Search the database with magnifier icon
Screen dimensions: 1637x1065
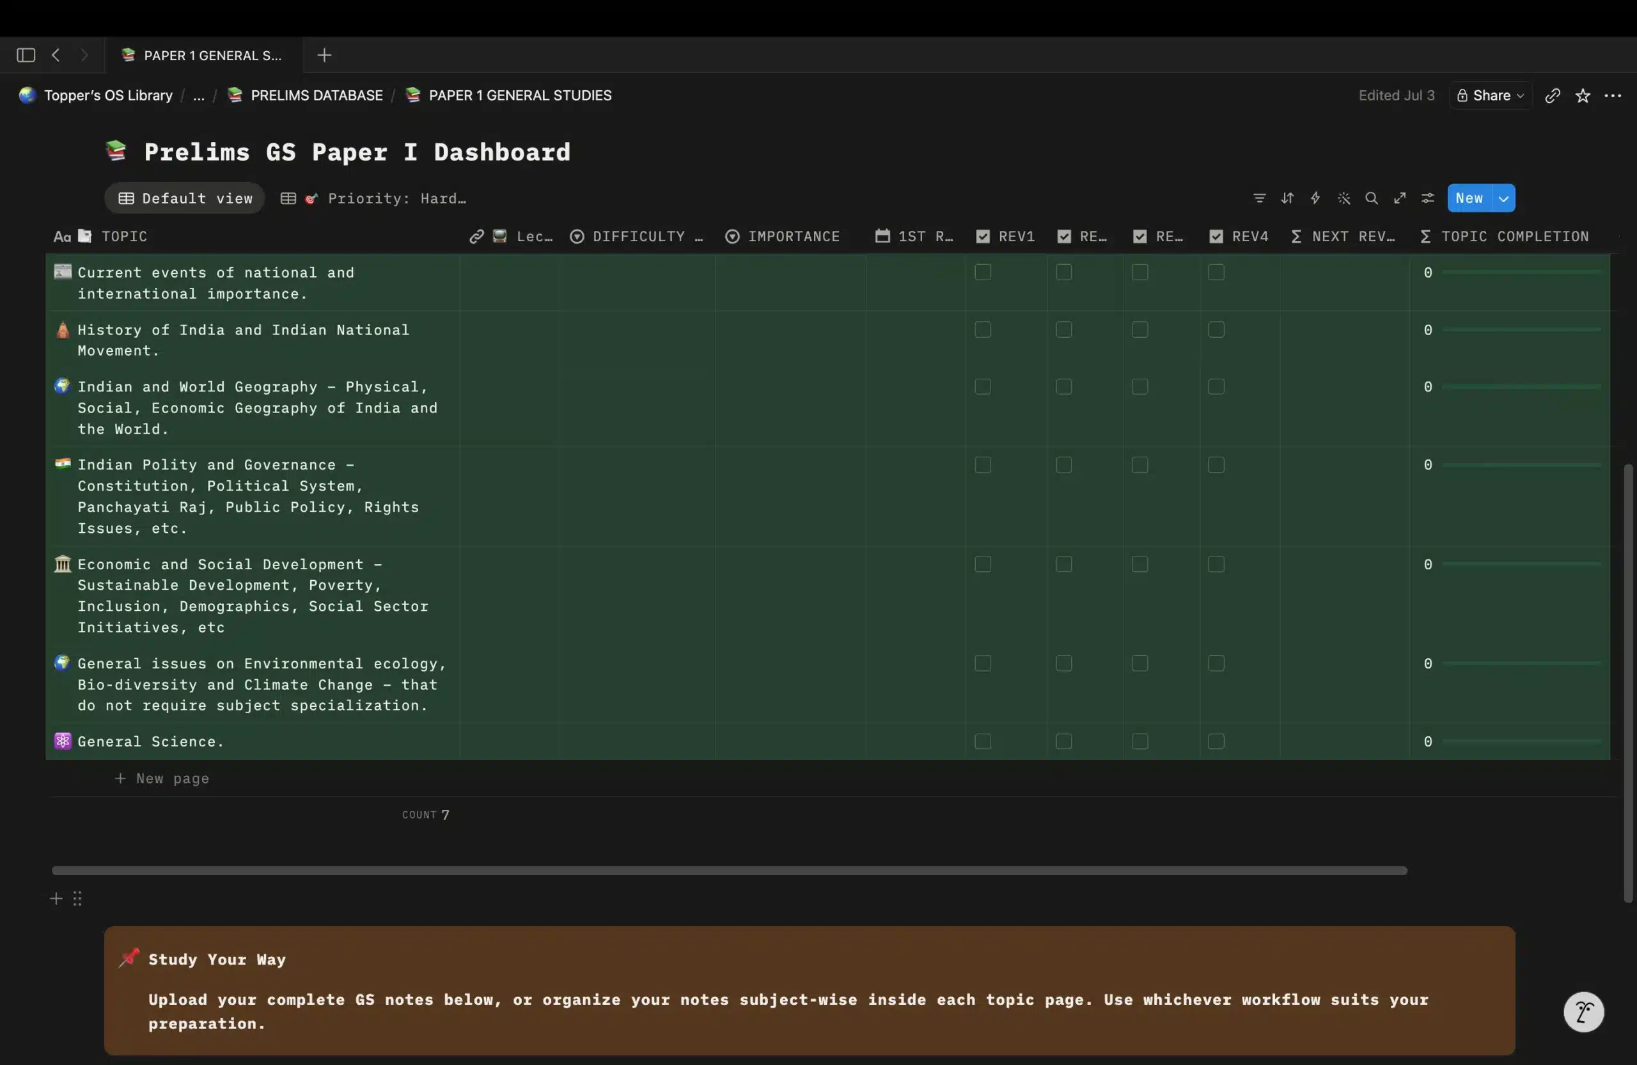1372,198
